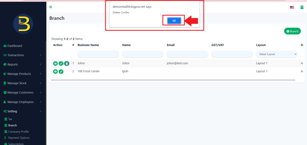Edit the 188 Food Center branch
Image resolution: width=307 pixels, height=145 pixels.
coord(61,71)
